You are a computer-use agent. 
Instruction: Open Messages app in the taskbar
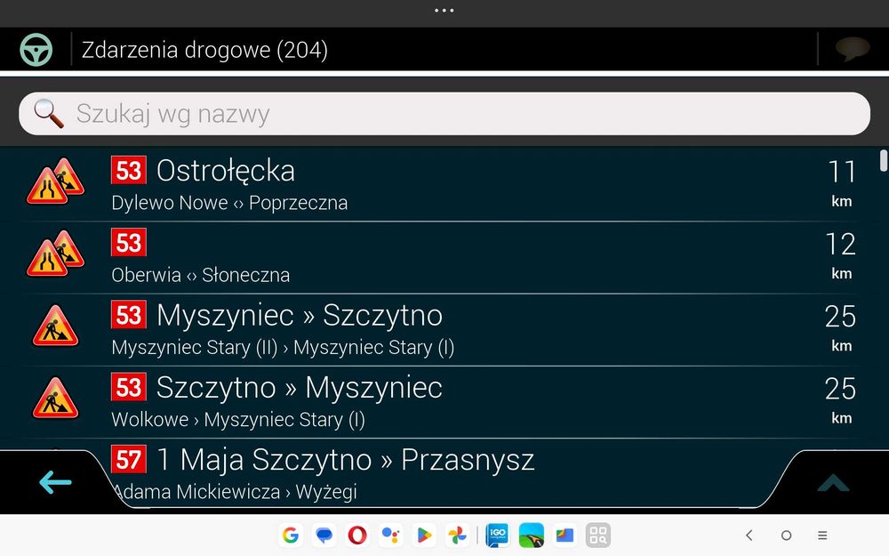pos(324,535)
